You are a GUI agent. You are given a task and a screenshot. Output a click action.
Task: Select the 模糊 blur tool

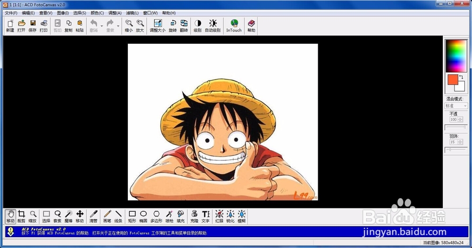pos(242,216)
